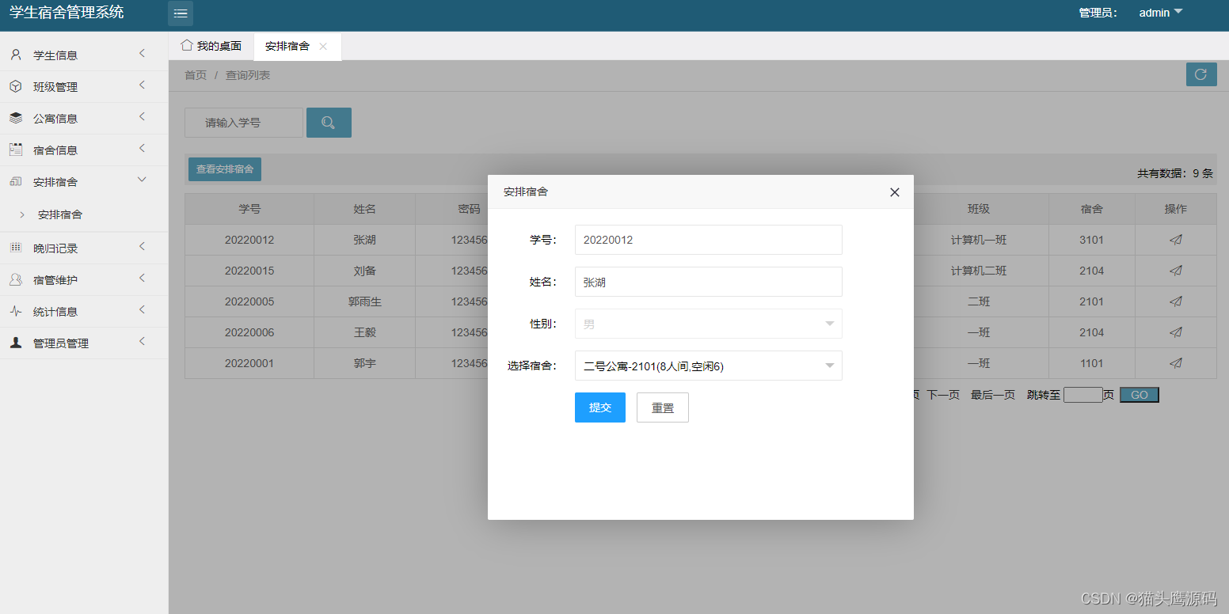Click the 首页 breadcrumb link

(196, 75)
